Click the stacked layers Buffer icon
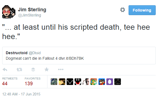The width and height of the screenshot is (159, 99). 33,70
